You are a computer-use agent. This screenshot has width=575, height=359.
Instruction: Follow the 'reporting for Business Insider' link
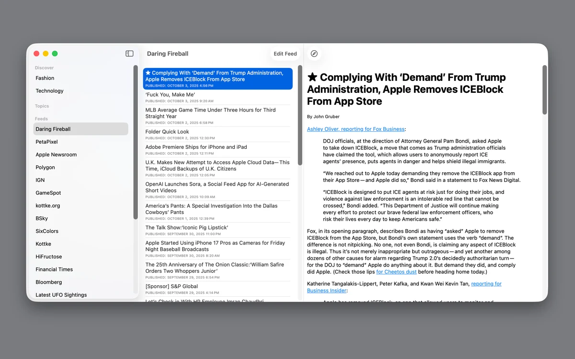[x=404, y=287]
